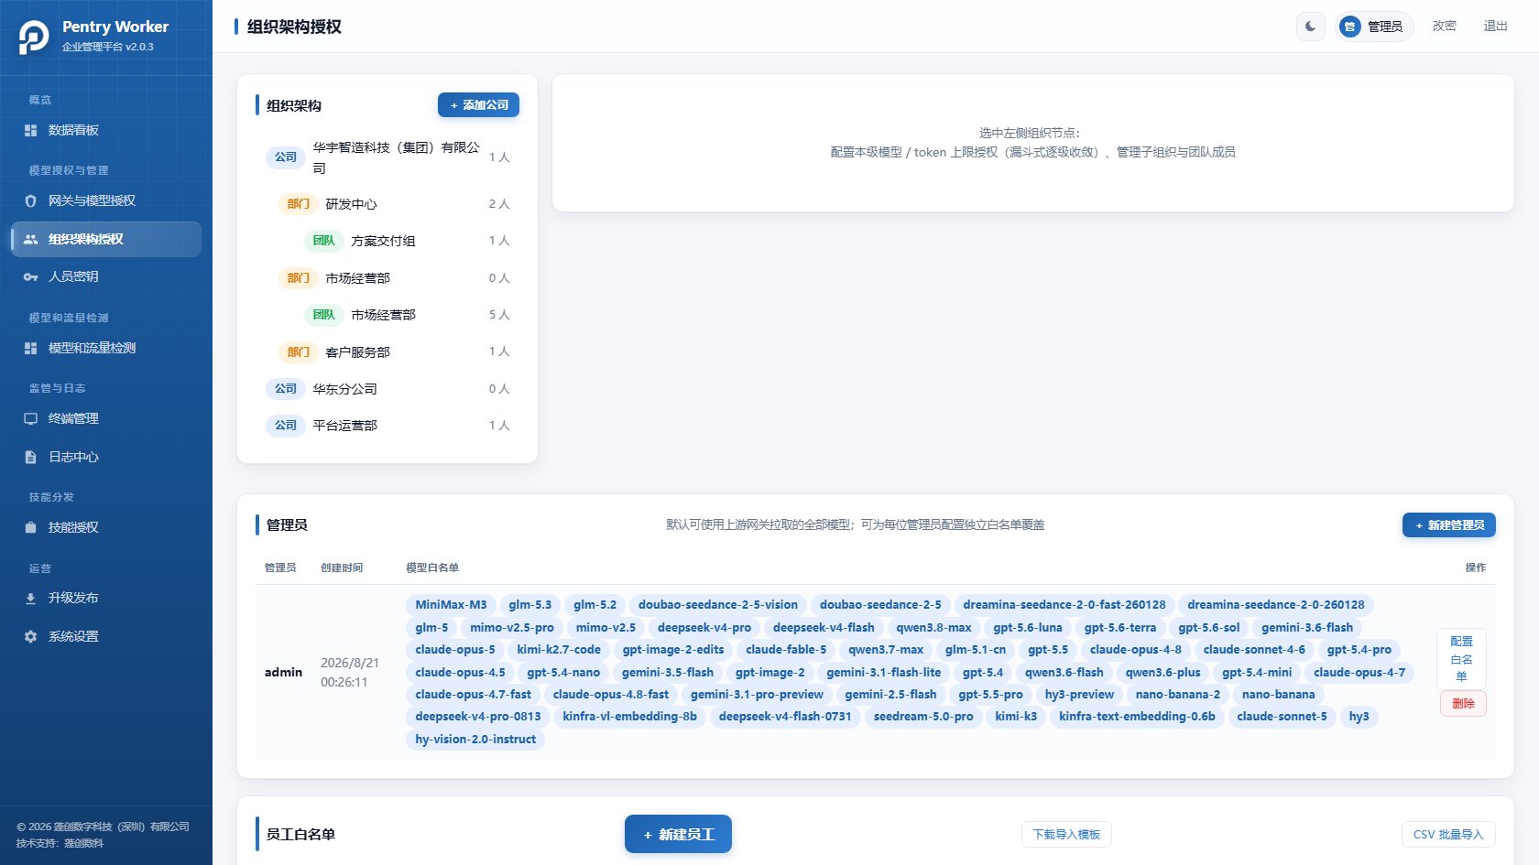Select the 平台运营部 company node
Viewport: 1539px width, 865px height.
[x=387, y=426]
